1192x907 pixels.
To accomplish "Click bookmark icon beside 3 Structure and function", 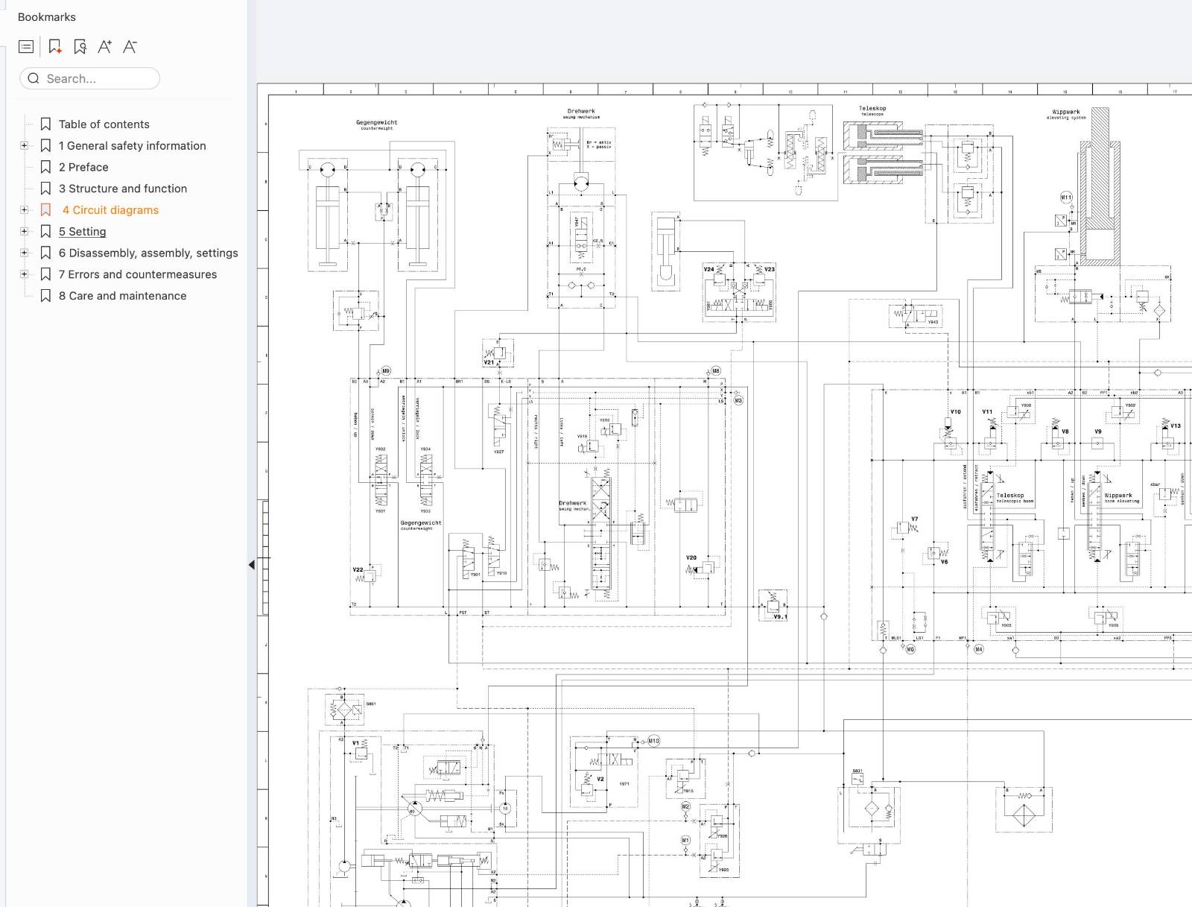I will pos(45,189).
